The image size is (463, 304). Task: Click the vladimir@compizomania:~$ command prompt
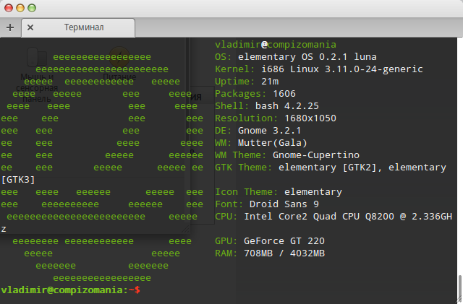tap(71, 290)
